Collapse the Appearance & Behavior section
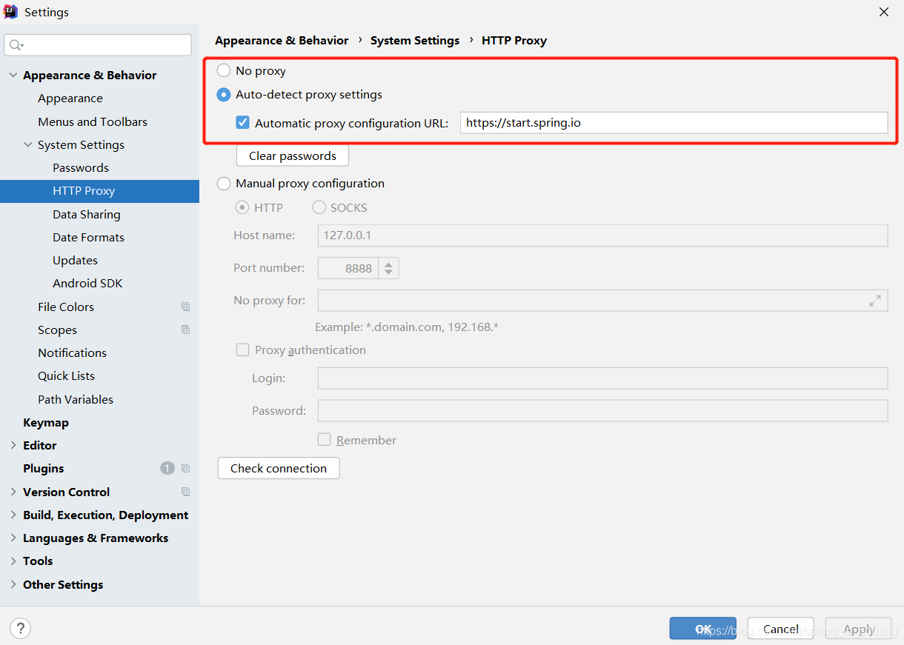The height and width of the screenshot is (645, 904). (13, 75)
